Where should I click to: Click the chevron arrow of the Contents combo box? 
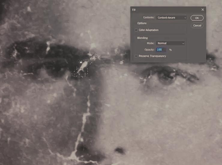click(185, 18)
